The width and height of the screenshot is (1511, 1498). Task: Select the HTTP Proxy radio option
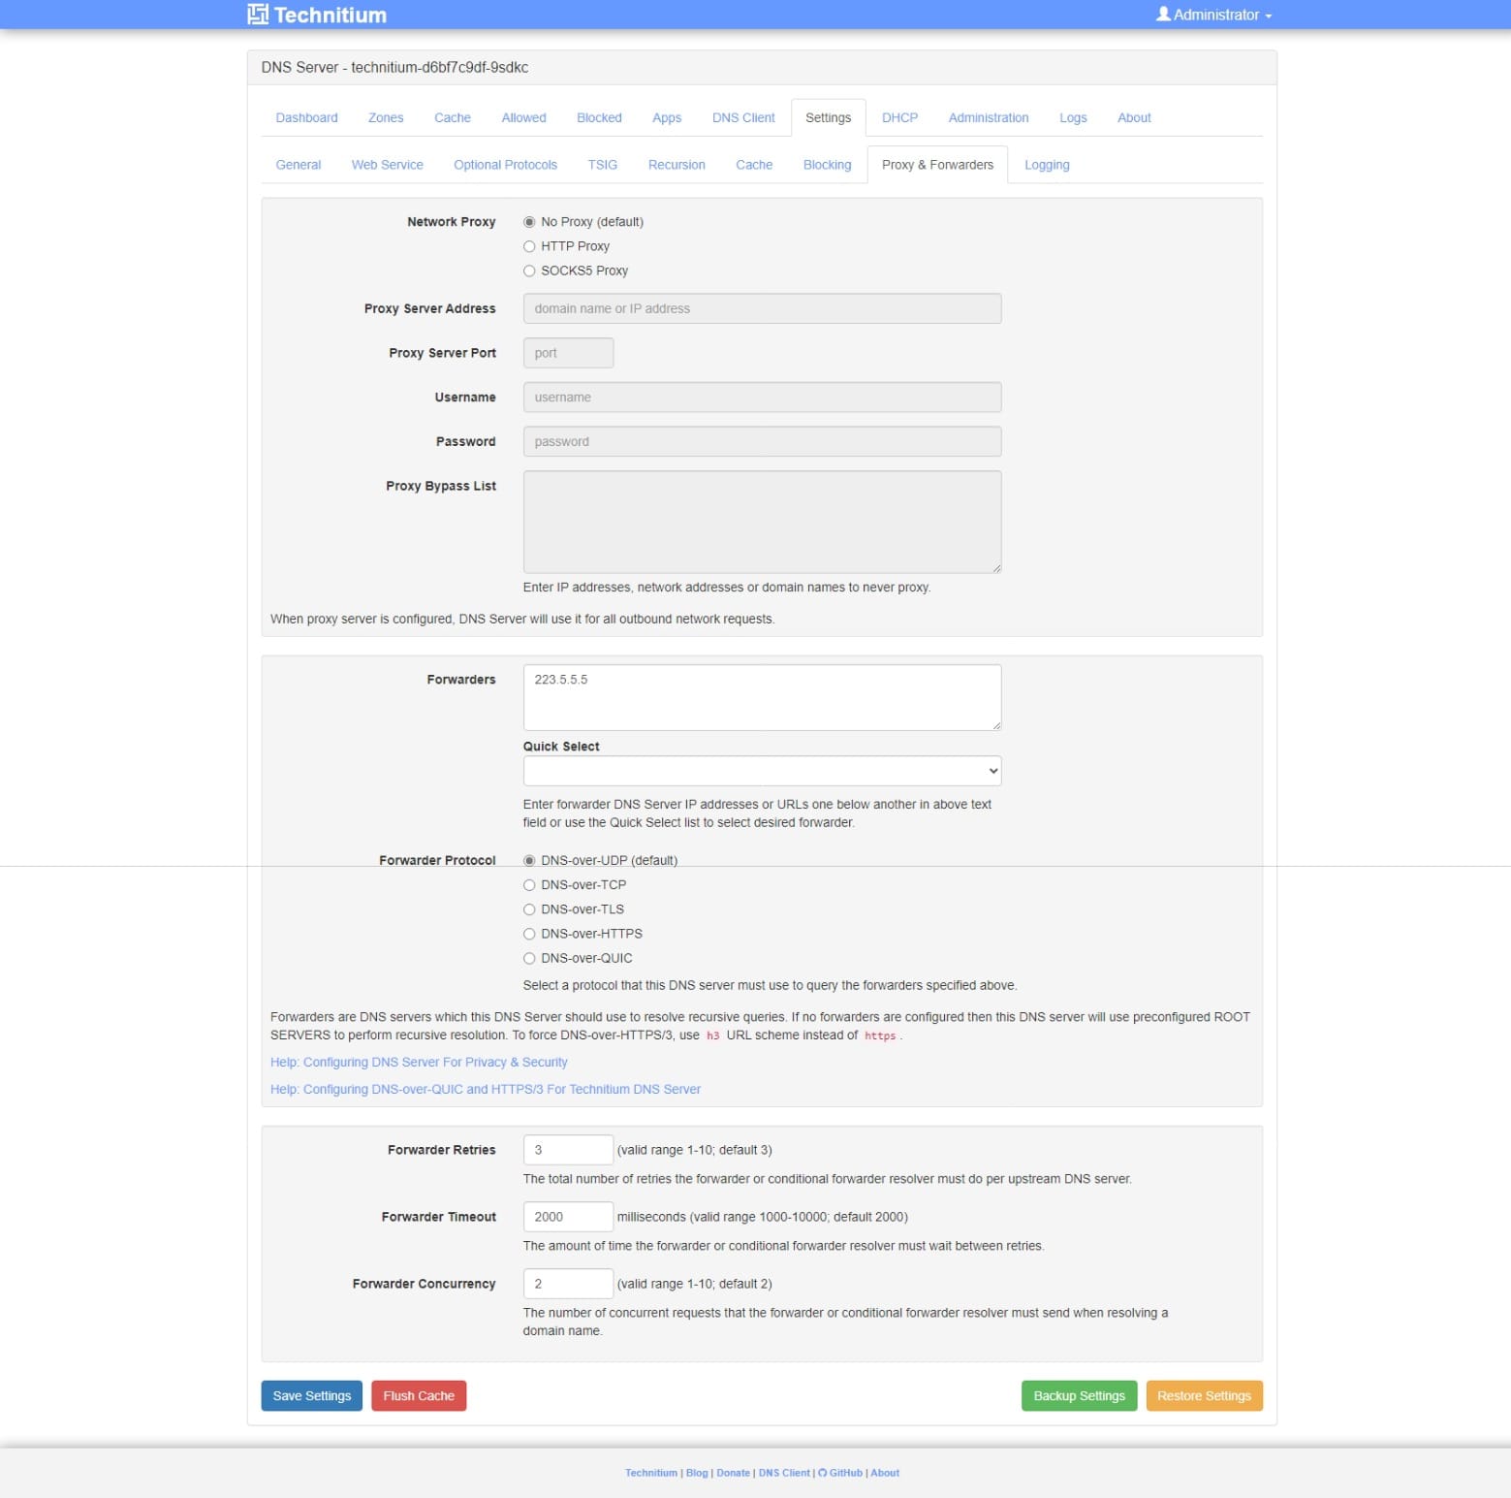[x=529, y=246]
